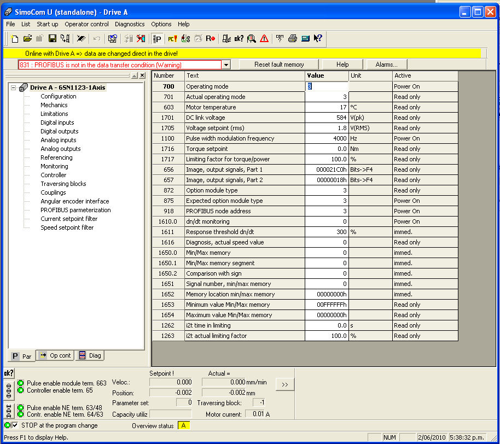Open the fault message dropdown arrow
Screen dimensions: 500x444
(x=226, y=65)
